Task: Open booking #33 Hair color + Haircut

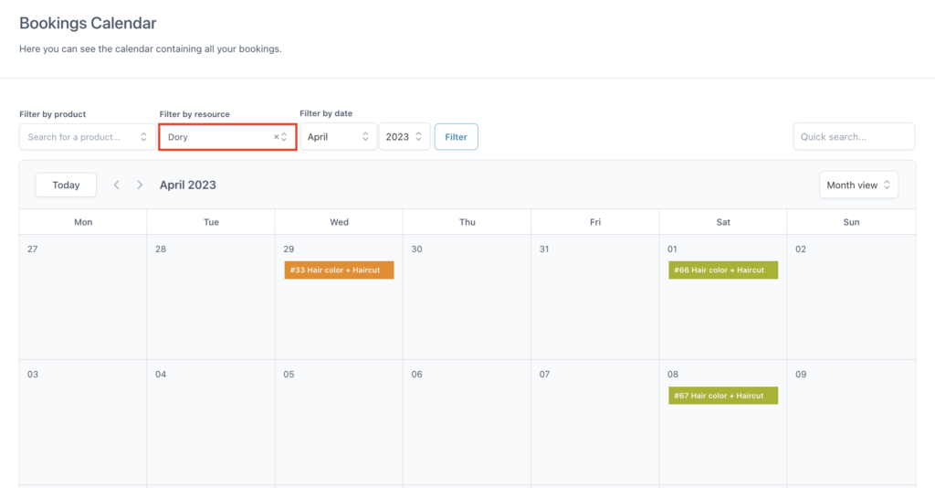Action: (x=339, y=271)
